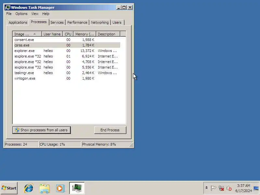Viewport: 260px width, 195px height.
Task: Click the network status tray icon
Action: coord(221,188)
